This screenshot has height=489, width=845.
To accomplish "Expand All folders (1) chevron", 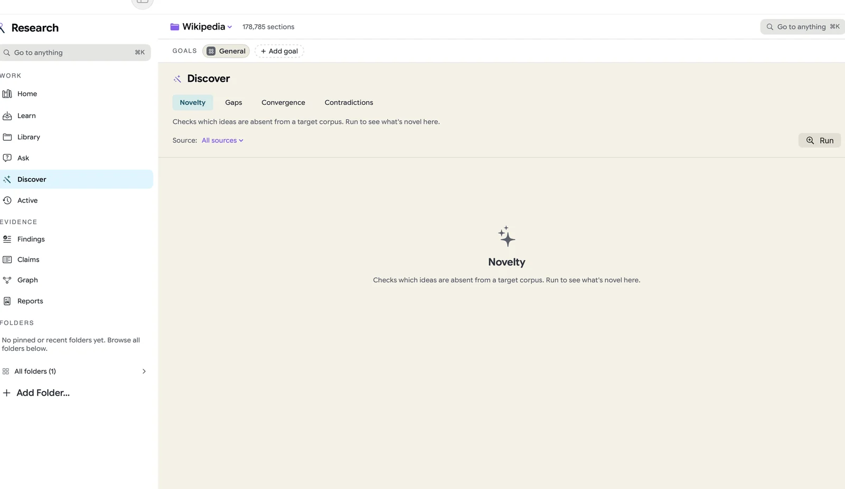I will click(144, 371).
